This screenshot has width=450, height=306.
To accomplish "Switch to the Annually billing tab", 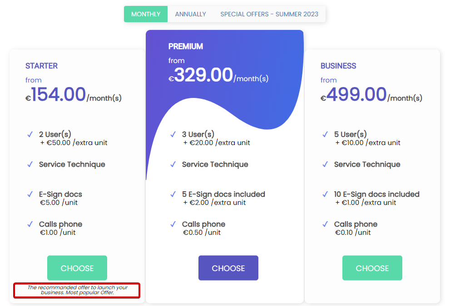I will point(191,14).
